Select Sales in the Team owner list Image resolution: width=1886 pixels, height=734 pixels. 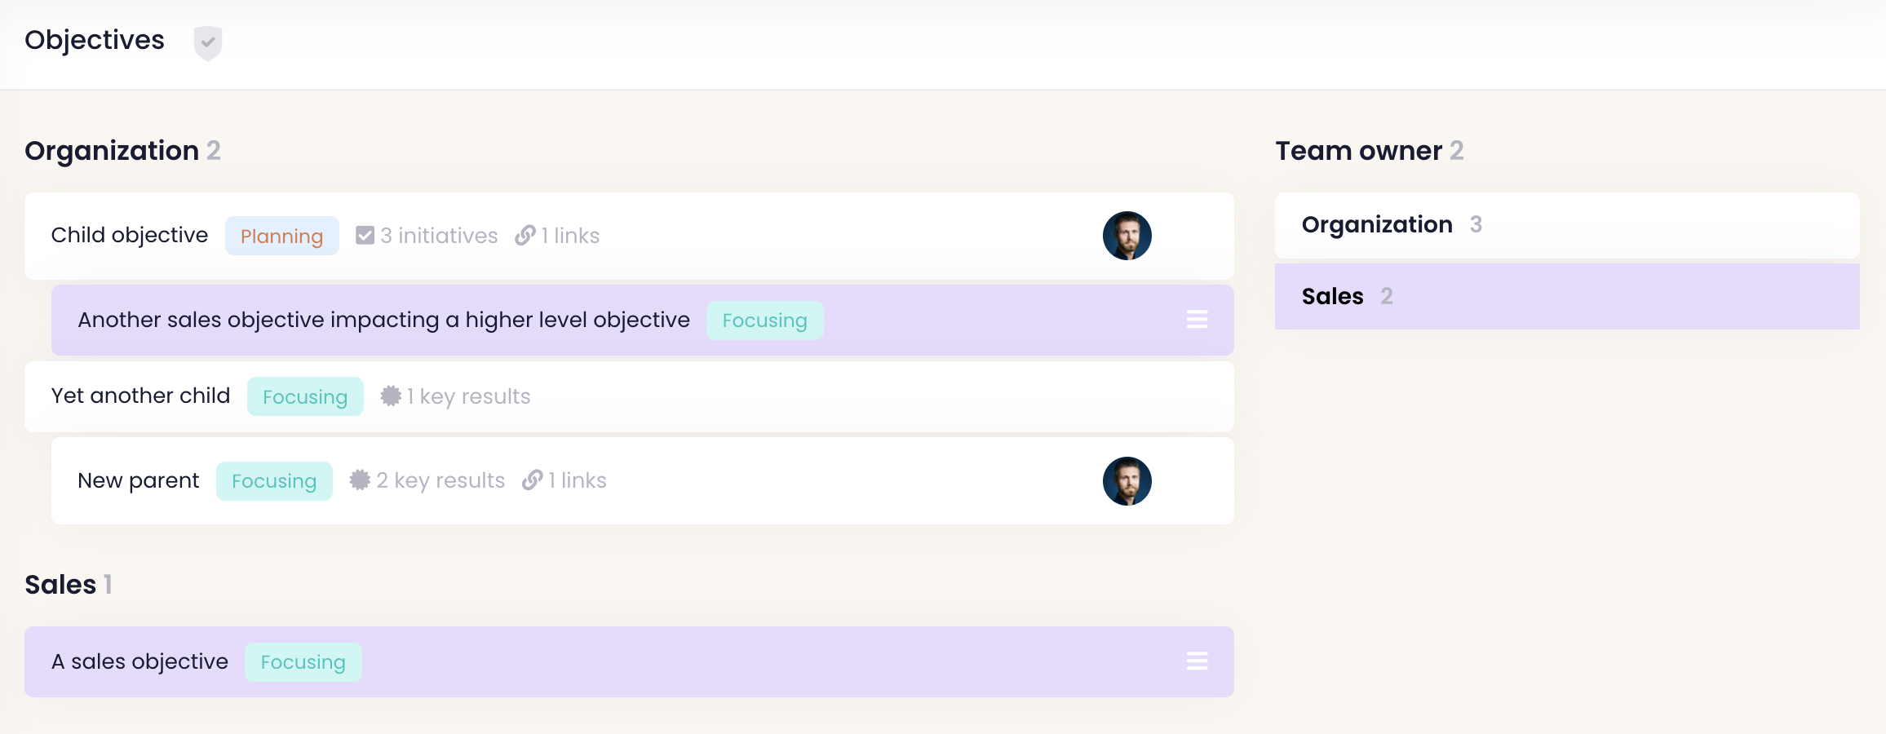click(1333, 297)
